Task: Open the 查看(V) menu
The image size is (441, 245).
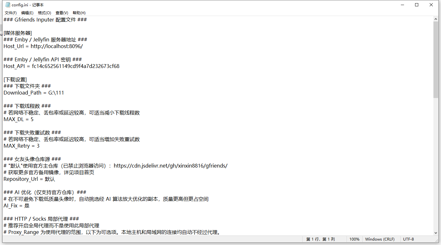Action: tap(61, 13)
